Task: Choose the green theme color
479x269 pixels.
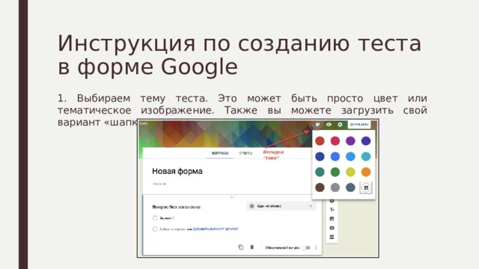Action: pos(335,172)
